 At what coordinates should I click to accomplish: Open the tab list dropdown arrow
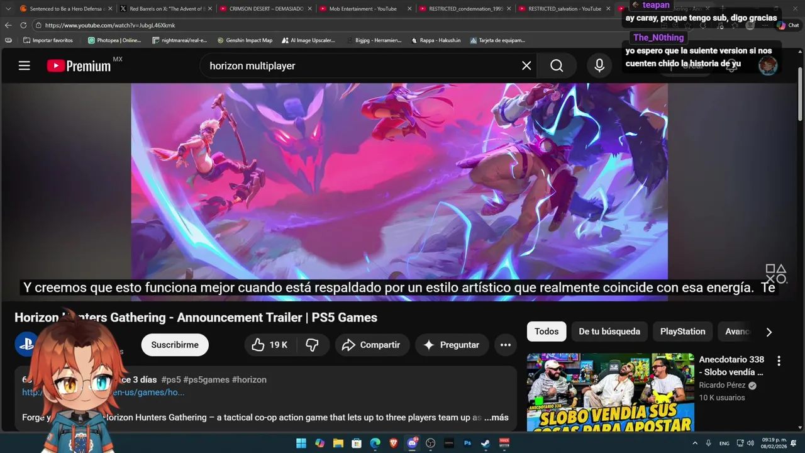(x=8, y=9)
